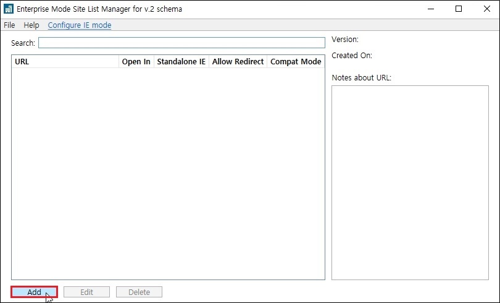This screenshot has height=303, width=500.
Task: Focus the Notes about URL text box
Action: click(410, 182)
